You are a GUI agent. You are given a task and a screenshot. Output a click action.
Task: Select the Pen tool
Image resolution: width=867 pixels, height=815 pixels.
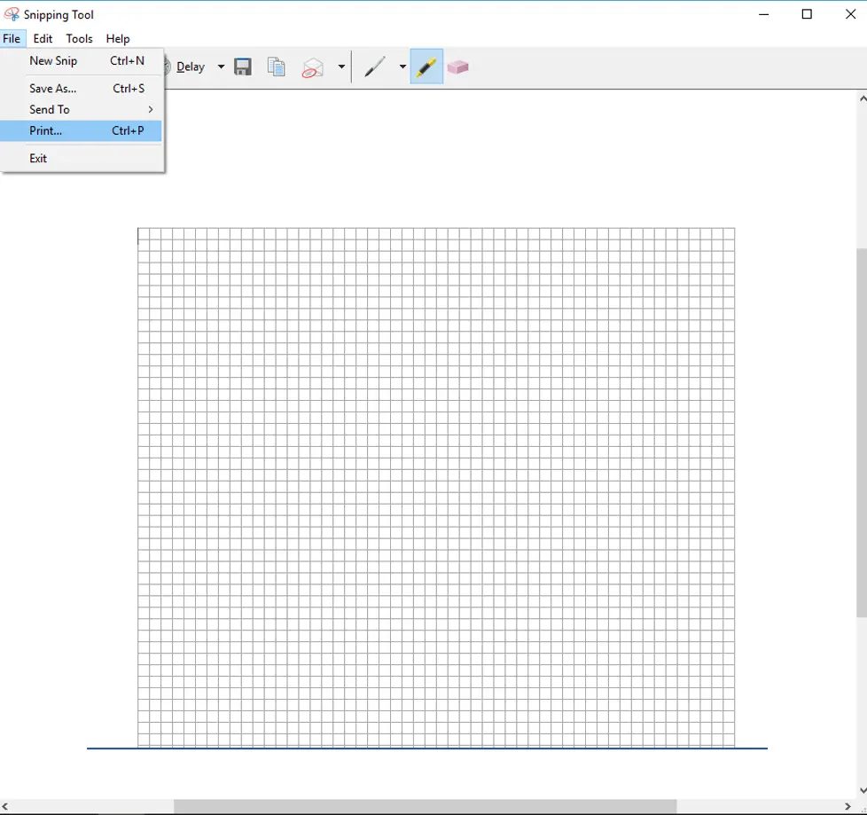(375, 67)
